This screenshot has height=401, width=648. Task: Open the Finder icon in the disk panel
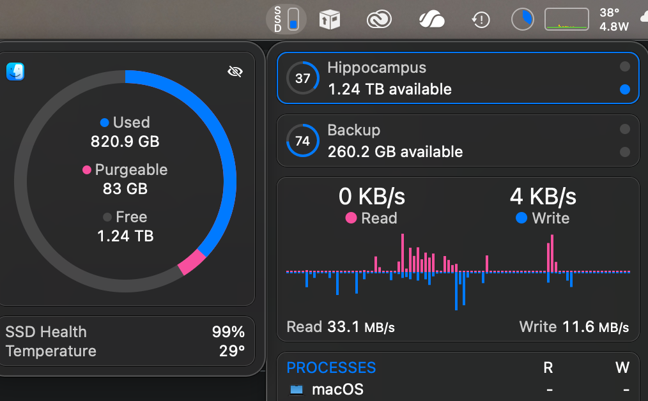15,72
